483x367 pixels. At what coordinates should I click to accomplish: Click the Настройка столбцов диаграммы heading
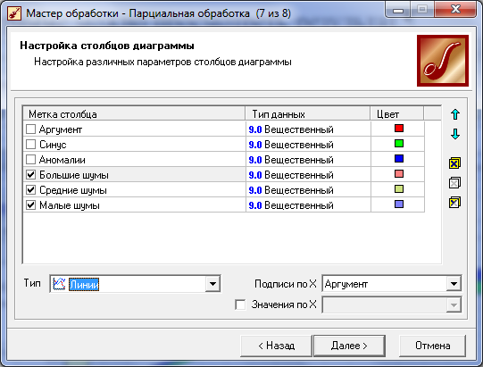tap(107, 46)
